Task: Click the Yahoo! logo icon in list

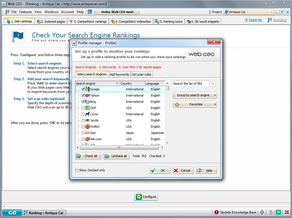Action: (x=87, y=95)
